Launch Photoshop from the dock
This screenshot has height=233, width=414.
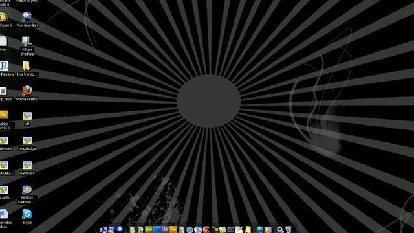(157, 229)
